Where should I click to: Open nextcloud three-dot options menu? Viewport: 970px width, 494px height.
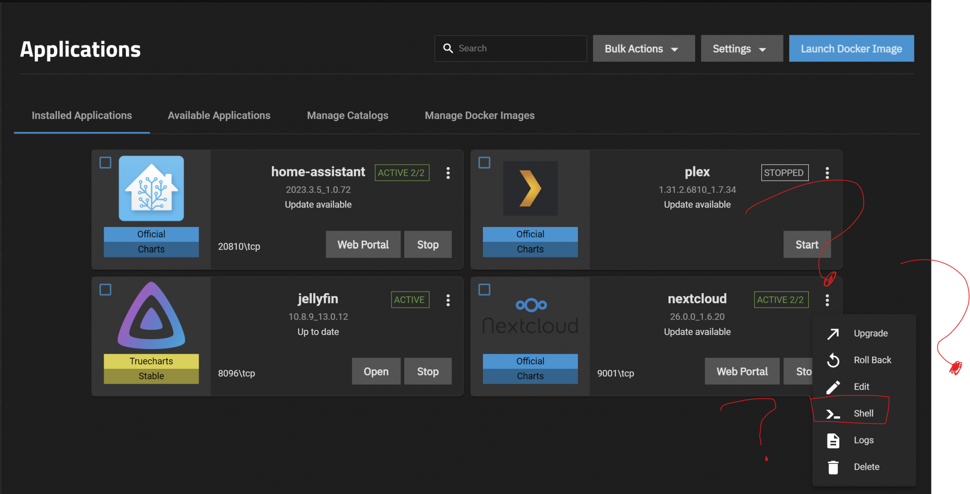coord(827,300)
